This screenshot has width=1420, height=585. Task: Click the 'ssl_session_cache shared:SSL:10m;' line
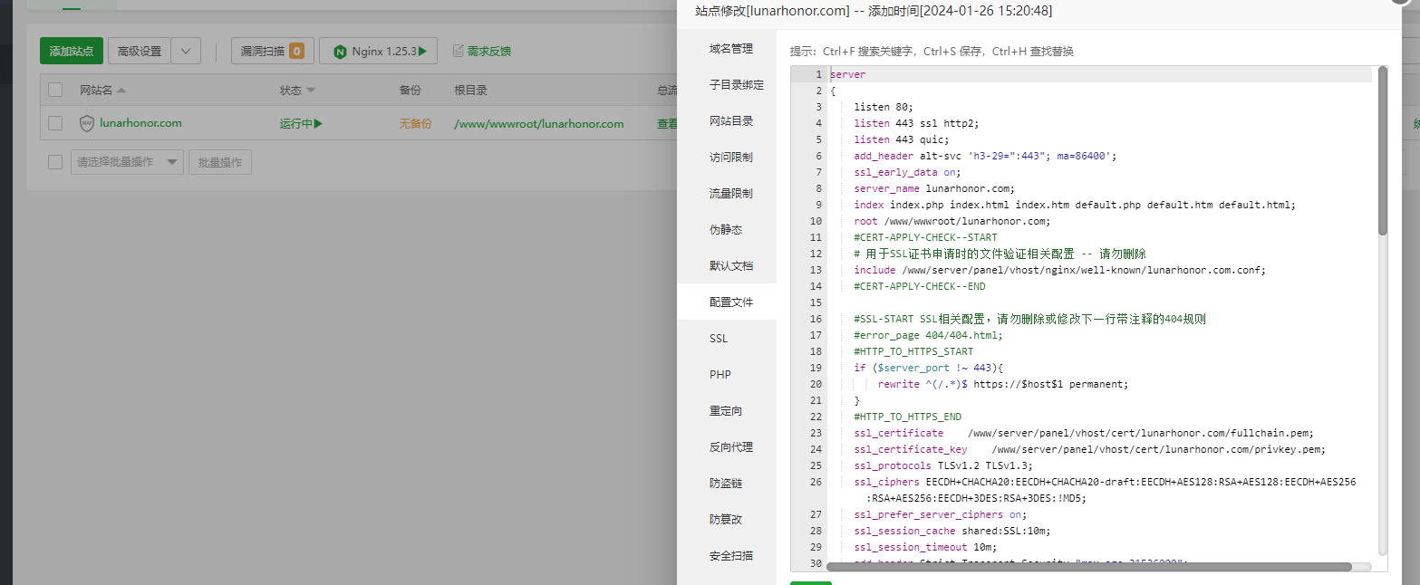954,531
